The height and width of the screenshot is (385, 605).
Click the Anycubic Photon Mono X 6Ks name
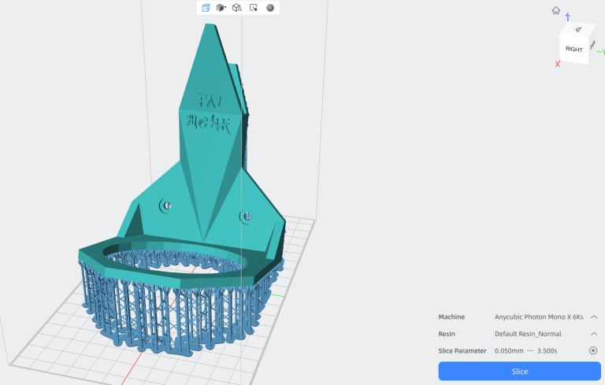coord(538,317)
